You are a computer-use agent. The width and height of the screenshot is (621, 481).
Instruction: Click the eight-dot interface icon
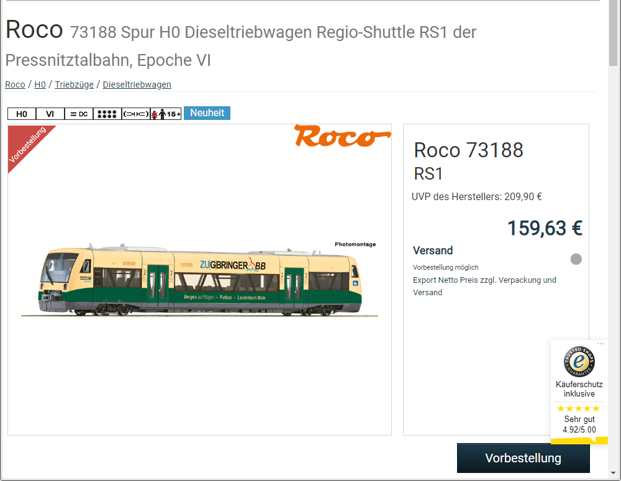[107, 114]
